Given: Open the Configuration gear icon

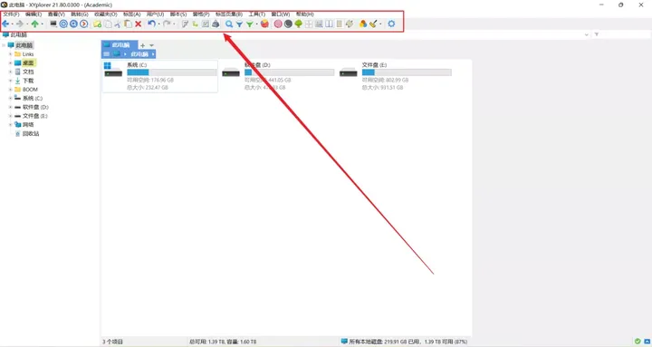Looking at the screenshot, I should click(391, 24).
